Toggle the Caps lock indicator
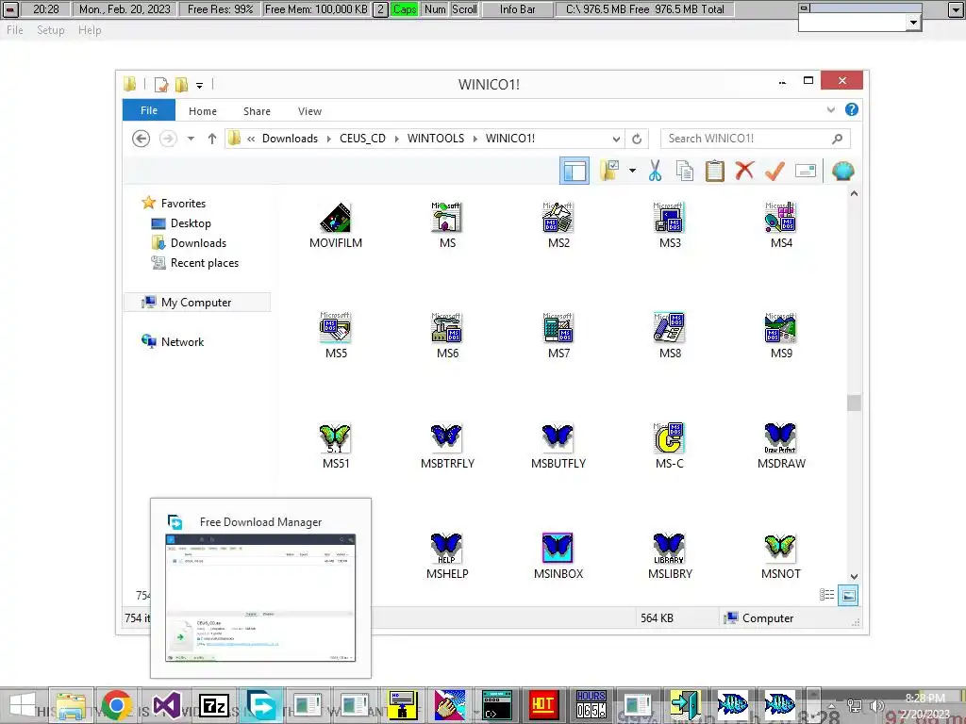 point(404,9)
